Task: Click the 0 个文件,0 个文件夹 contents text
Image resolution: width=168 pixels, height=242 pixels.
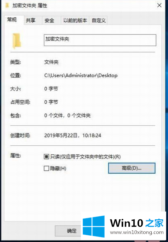Action: 67,116
